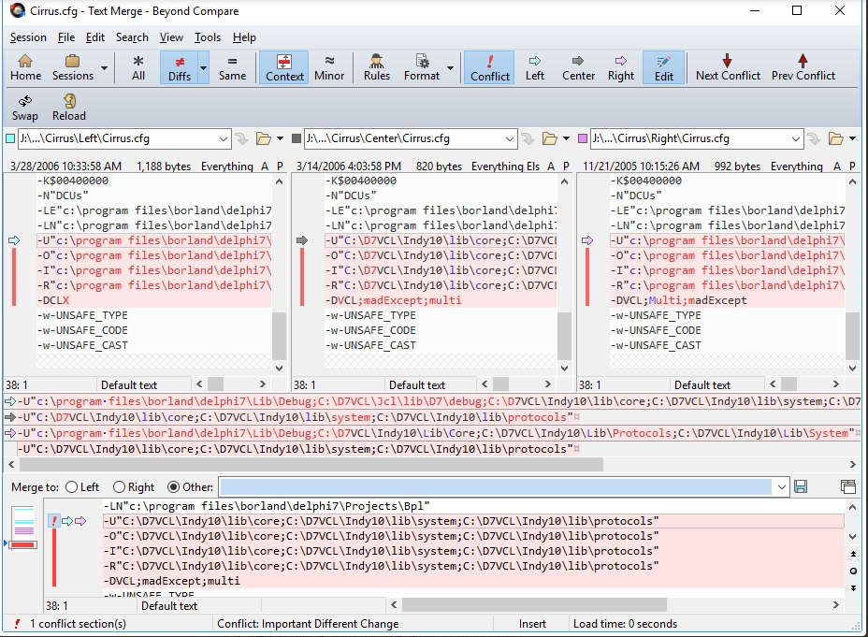Jump to Next Conflict
The width and height of the screenshot is (868, 637).
pyautogui.click(x=728, y=67)
